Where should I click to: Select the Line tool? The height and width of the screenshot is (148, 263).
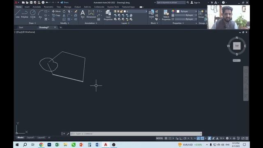[18, 14]
